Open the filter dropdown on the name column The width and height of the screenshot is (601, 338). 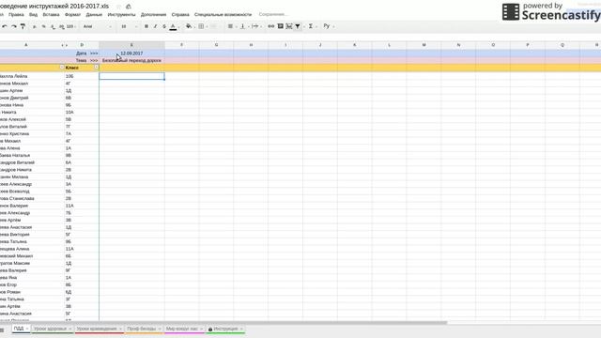pyautogui.click(x=62, y=68)
